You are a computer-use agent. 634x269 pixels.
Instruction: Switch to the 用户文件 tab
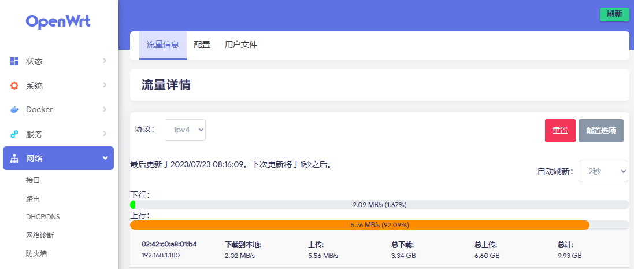coord(241,45)
